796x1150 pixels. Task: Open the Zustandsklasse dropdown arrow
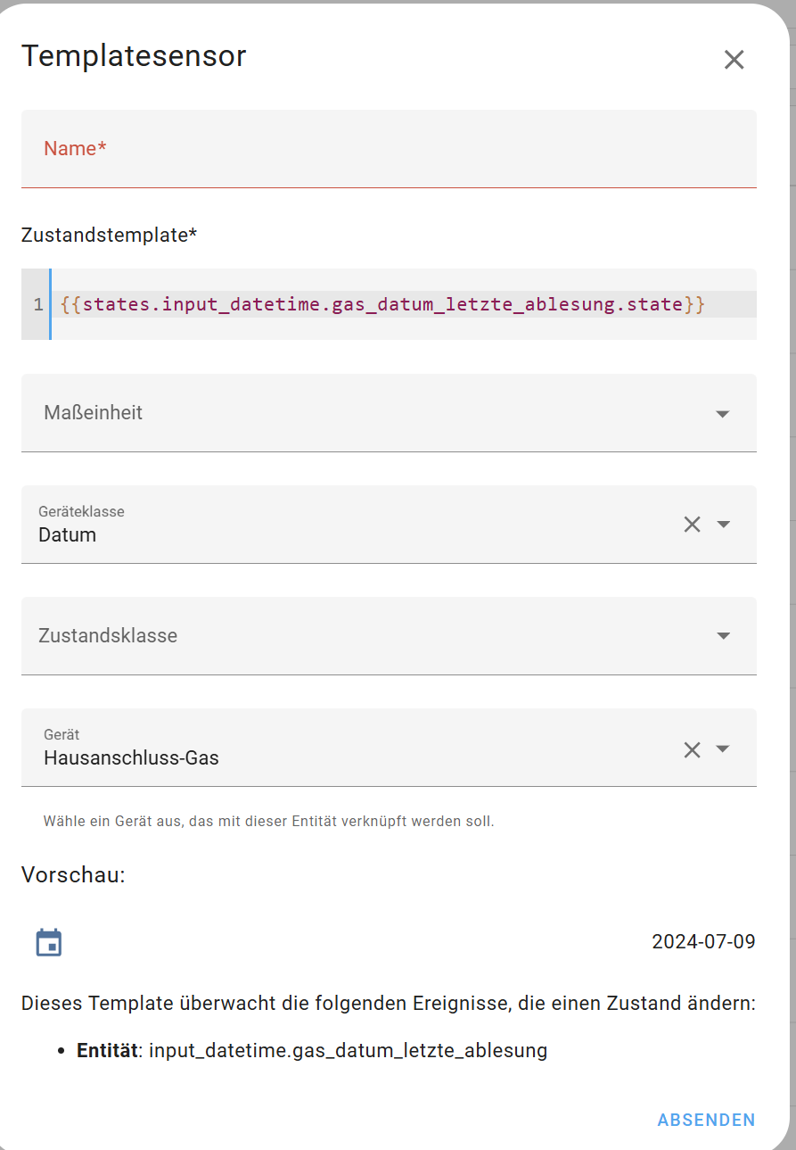pyautogui.click(x=724, y=636)
